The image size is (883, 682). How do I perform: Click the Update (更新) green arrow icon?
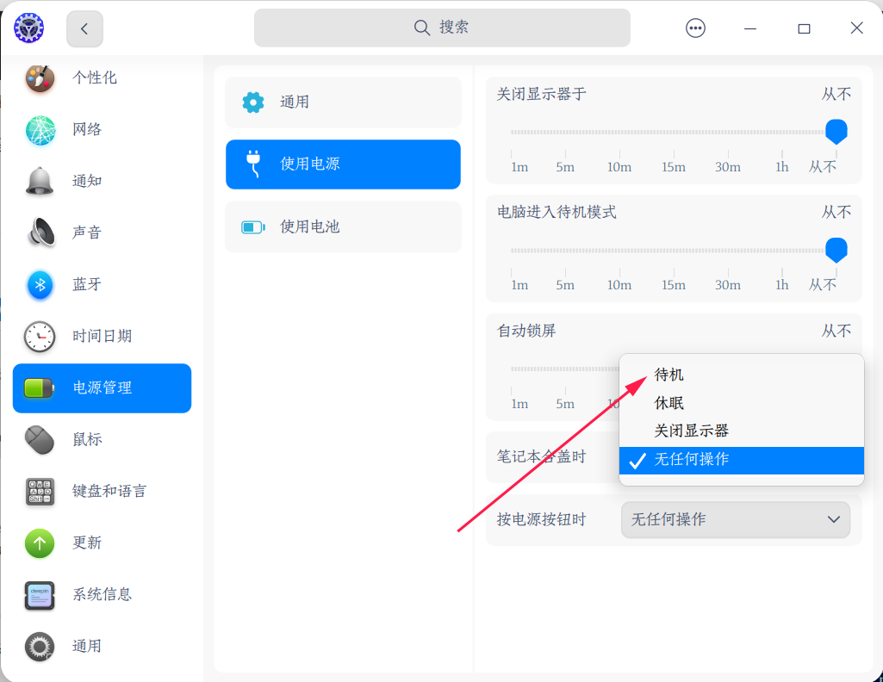coord(40,543)
